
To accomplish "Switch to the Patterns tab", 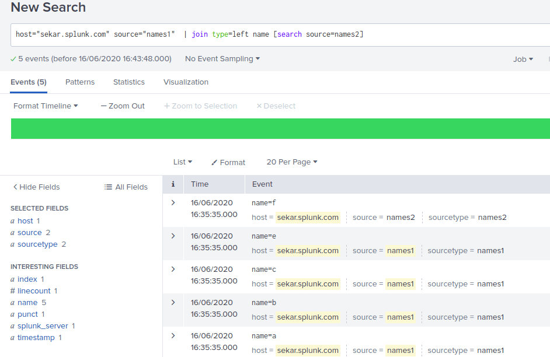I will pyautogui.click(x=80, y=82).
